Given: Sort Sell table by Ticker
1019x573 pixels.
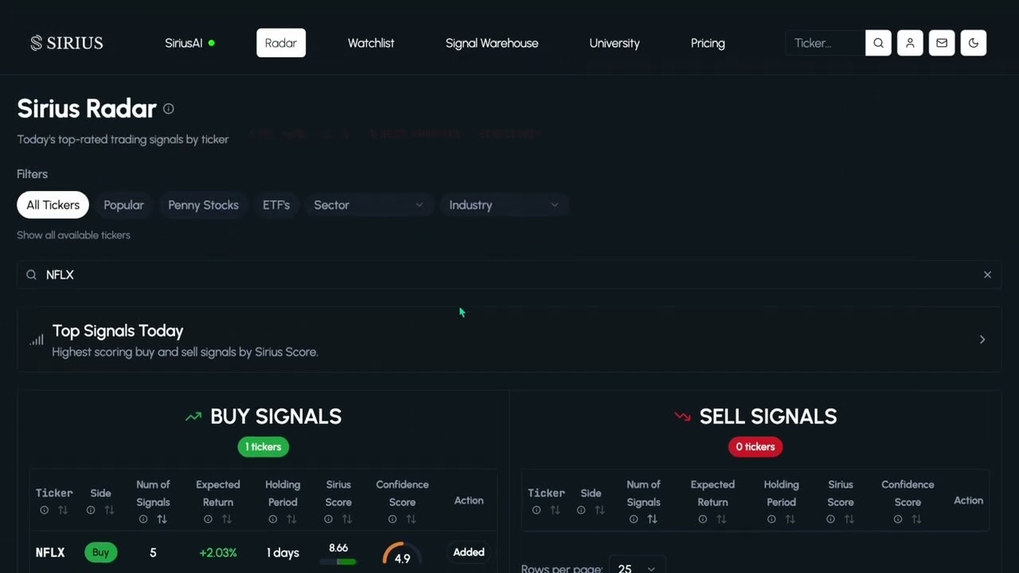Looking at the screenshot, I should [x=555, y=510].
